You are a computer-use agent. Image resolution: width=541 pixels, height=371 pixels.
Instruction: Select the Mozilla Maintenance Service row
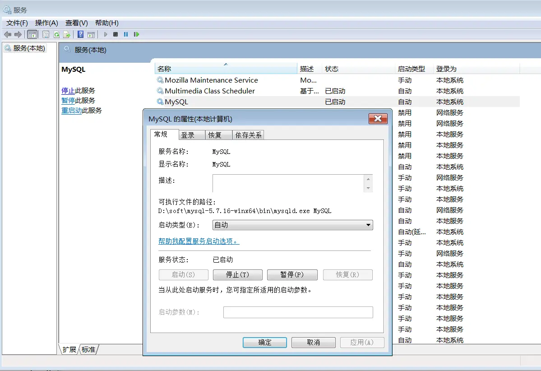(x=337, y=80)
